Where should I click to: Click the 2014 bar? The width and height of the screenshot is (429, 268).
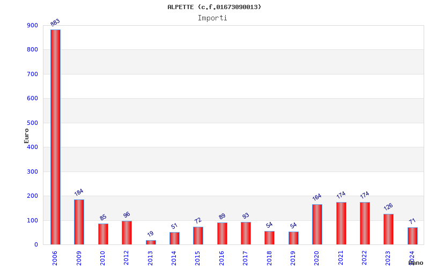click(174, 239)
